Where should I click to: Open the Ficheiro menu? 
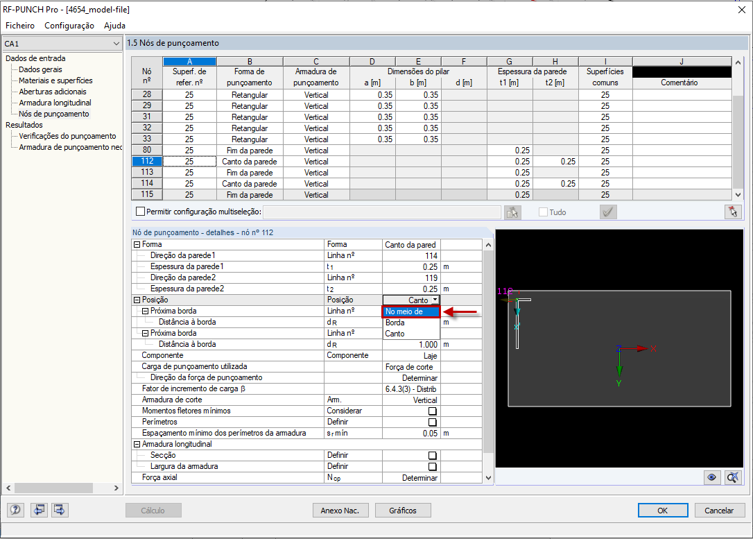pos(19,26)
